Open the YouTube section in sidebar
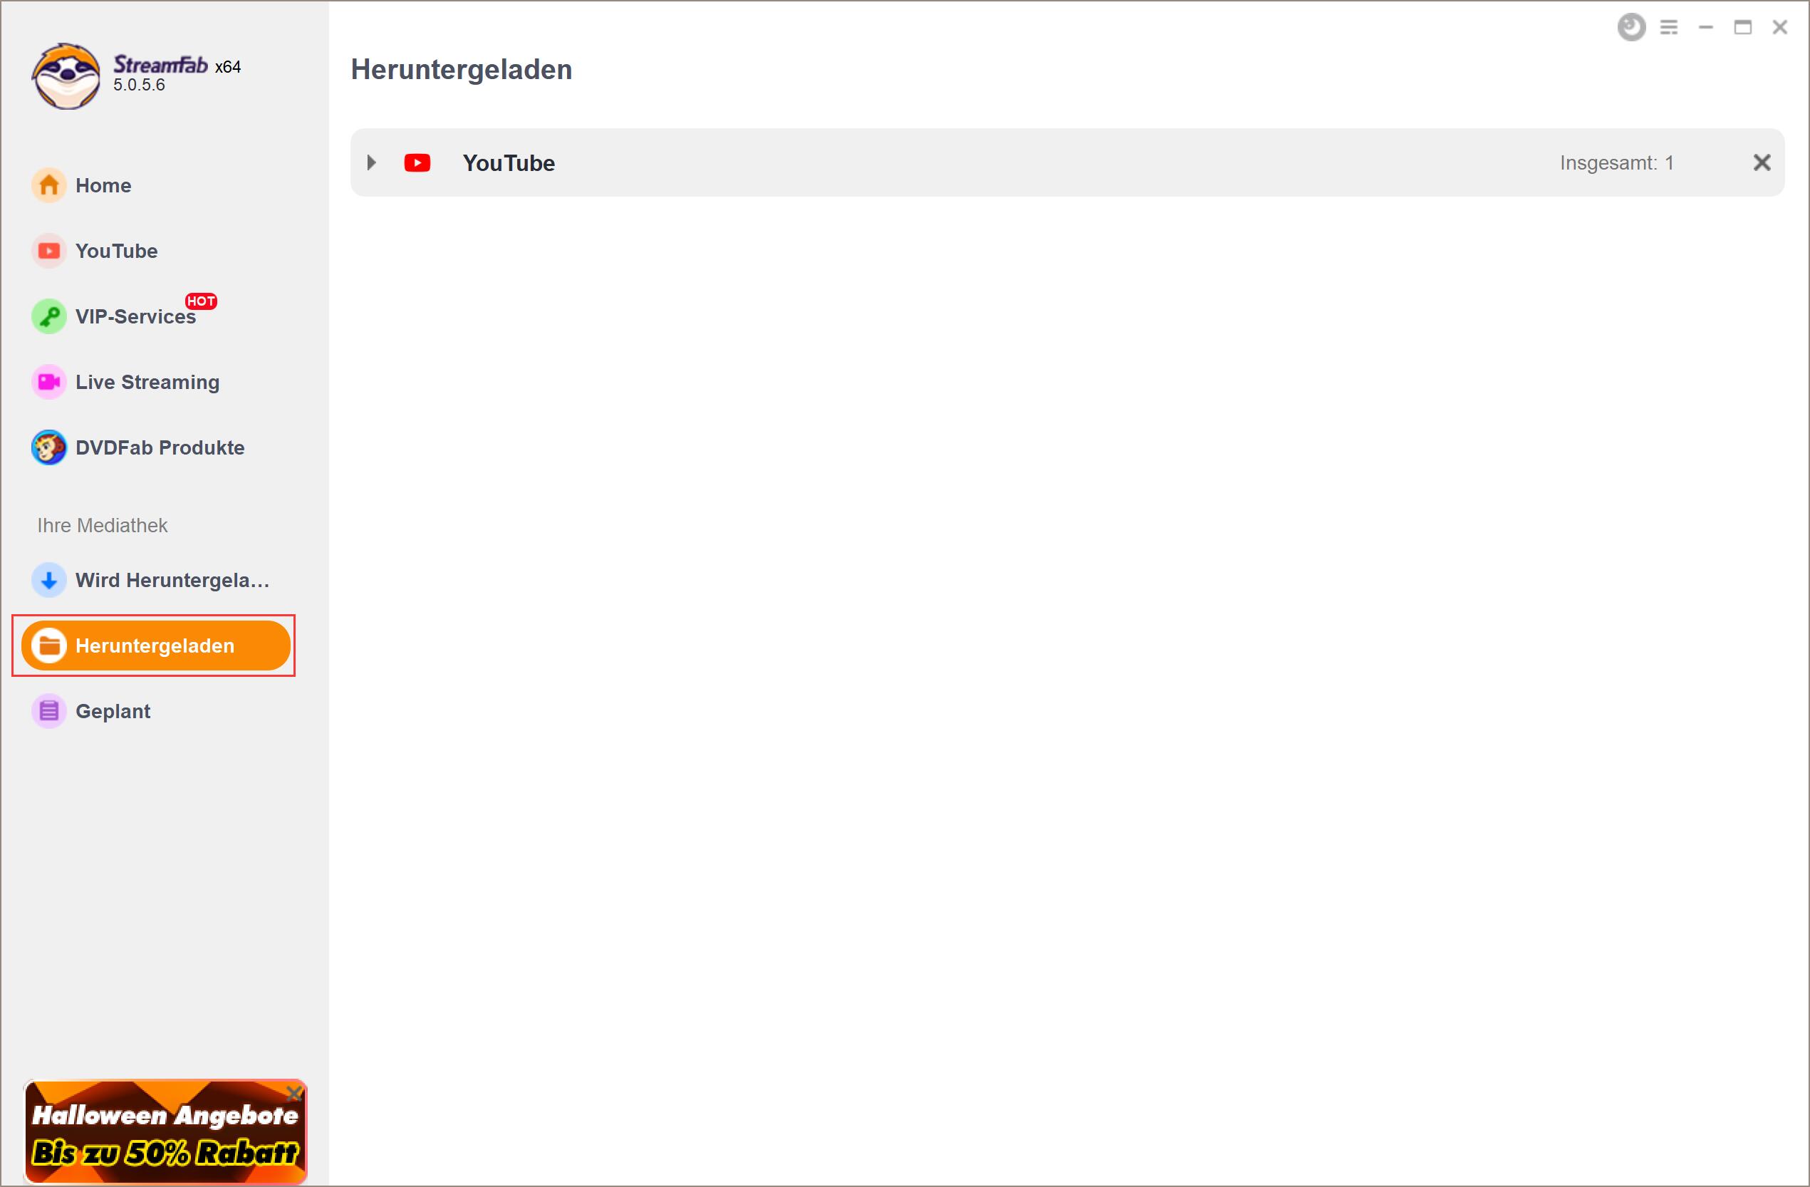The height and width of the screenshot is (1187, 1810). (117, 250)
